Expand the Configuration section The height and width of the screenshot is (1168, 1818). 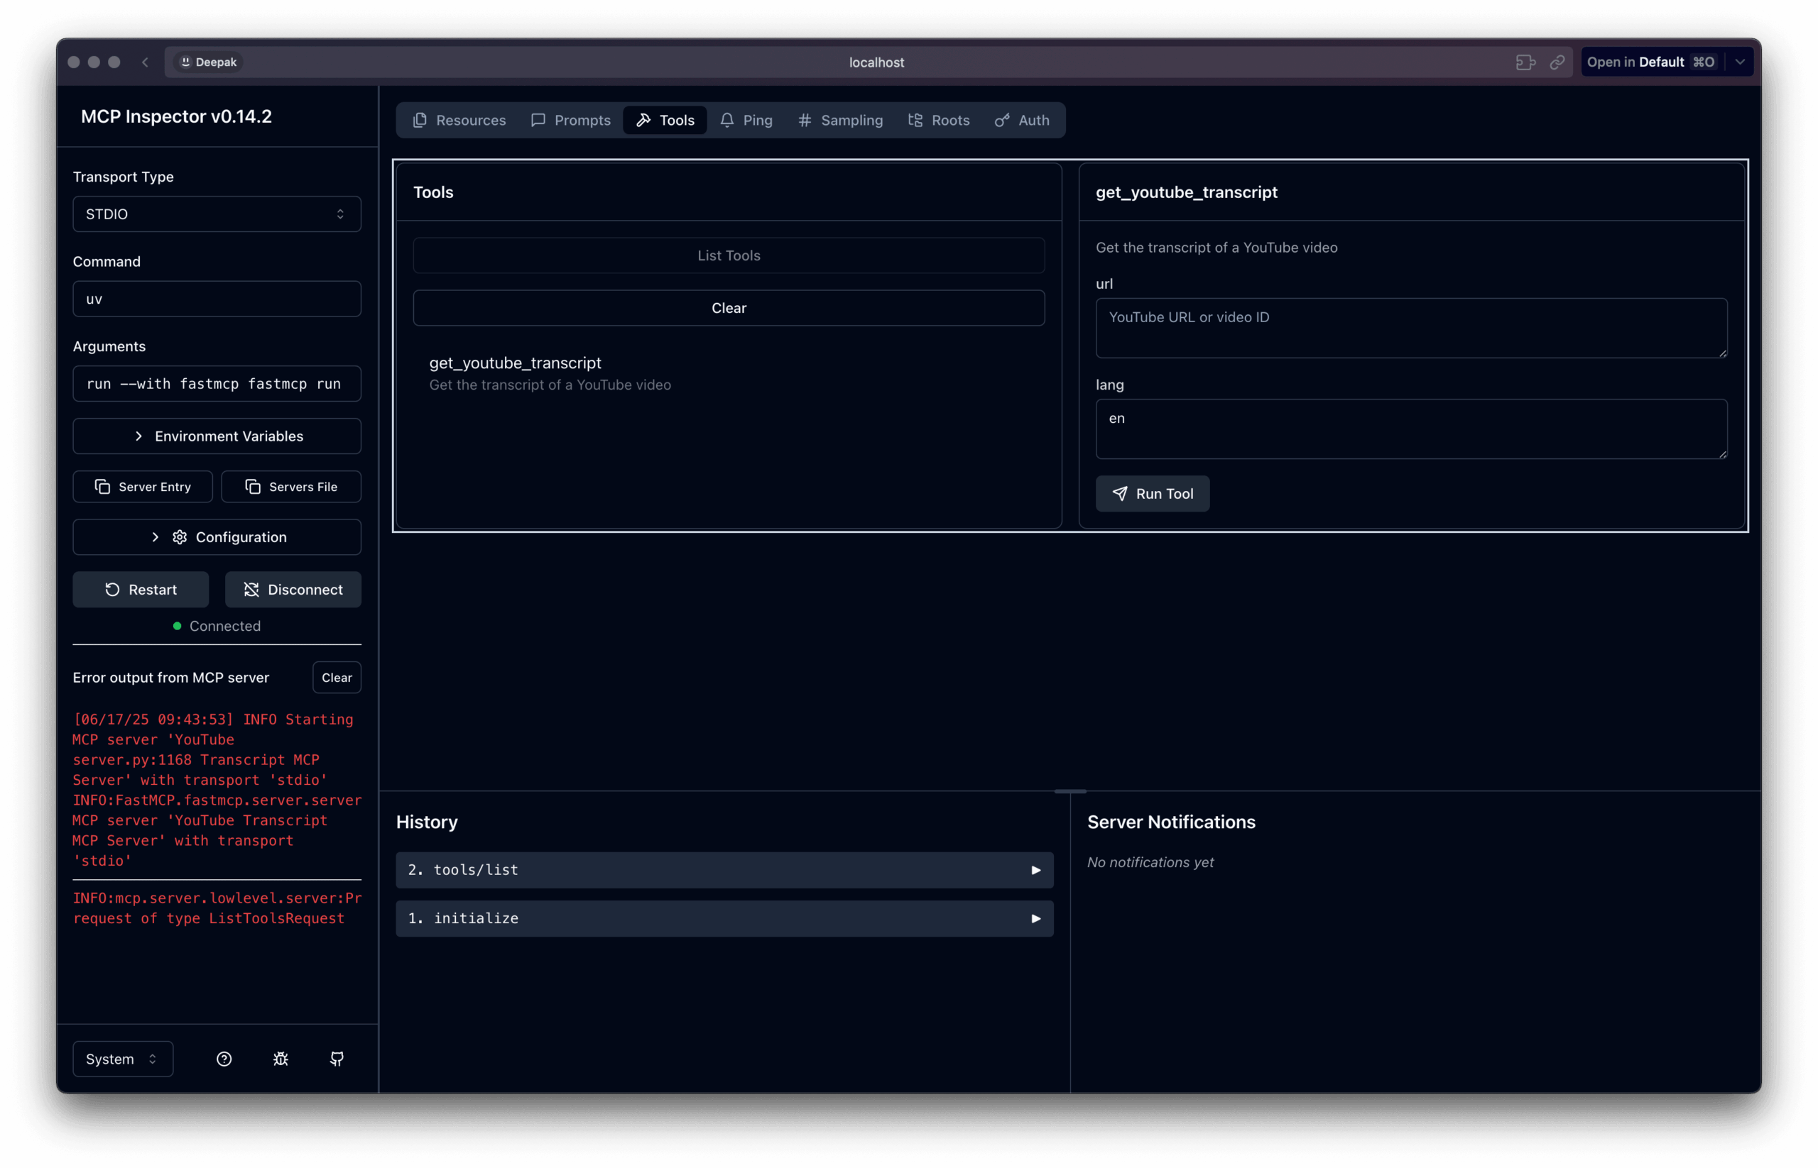click(x=217, y=537)
